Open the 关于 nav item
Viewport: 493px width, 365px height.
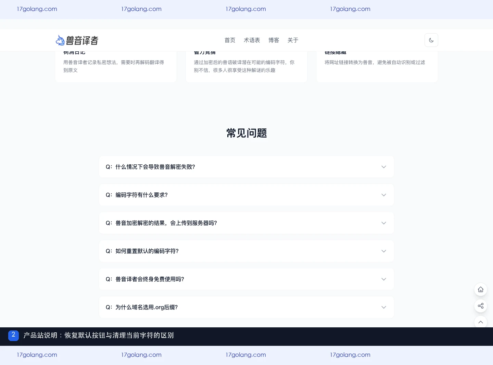pyautogui.click(x=293, y=40)
